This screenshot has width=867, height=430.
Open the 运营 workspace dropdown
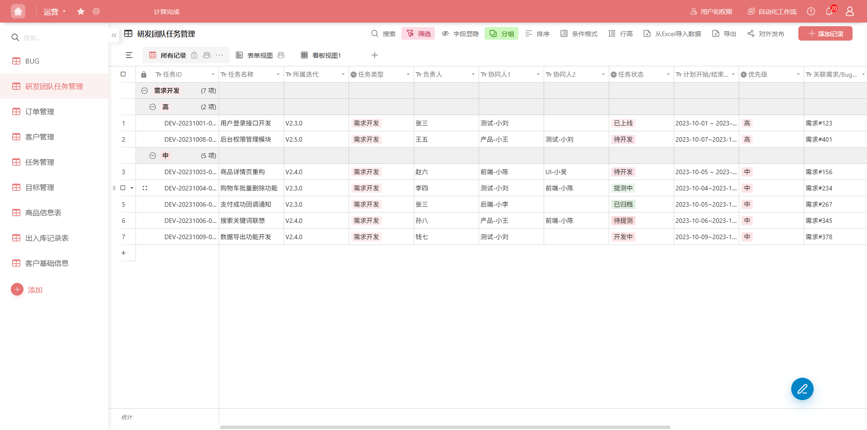(55, 12)
